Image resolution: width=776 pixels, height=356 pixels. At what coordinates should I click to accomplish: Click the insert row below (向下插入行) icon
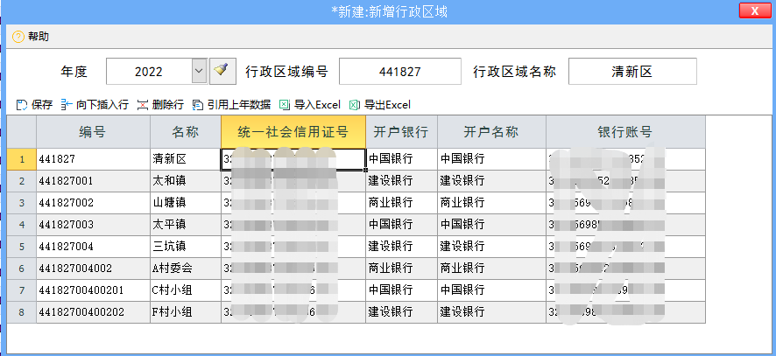click(x=66, y=105)
